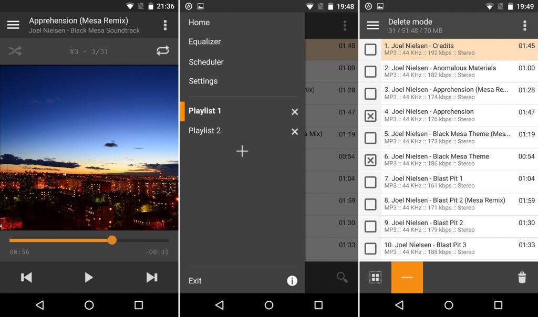Check the checkbox for 'Joel Nielsen - Credits'

click(370, 49)
